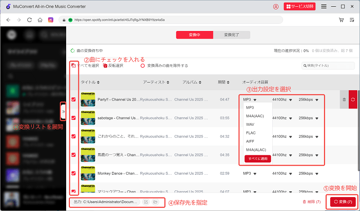Open the output folder icon
360x211 pixels.
click(x=155, y=202)
